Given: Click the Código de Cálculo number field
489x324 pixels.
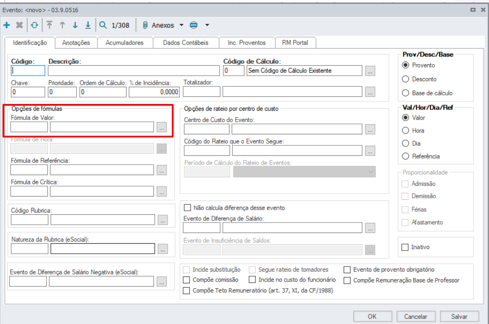Looking at the screenshot, I should pos(234,70).
